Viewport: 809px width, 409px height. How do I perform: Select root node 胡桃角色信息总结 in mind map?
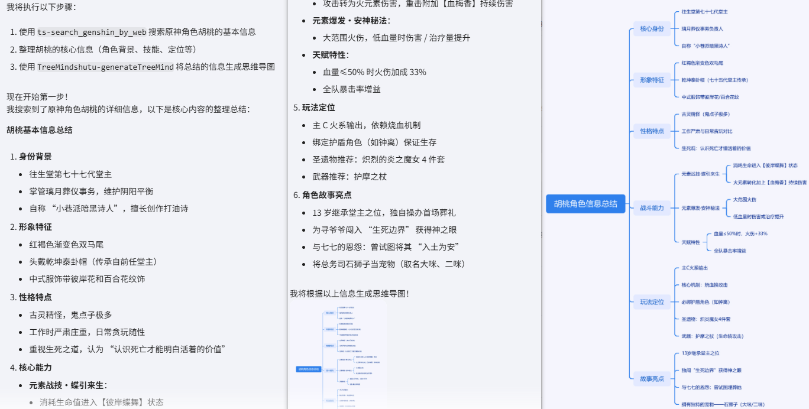point(585,204)
